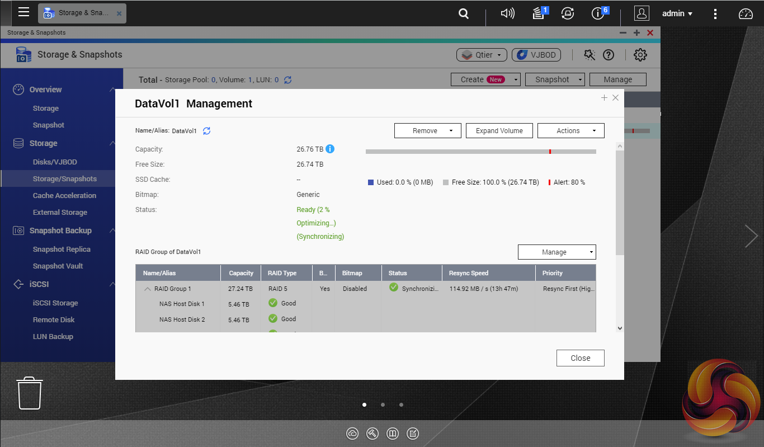Viewport: 764px width, 447px height.
Task: Click the Expand Volume button
Action: pyautogui.click(x=499, y=131)
